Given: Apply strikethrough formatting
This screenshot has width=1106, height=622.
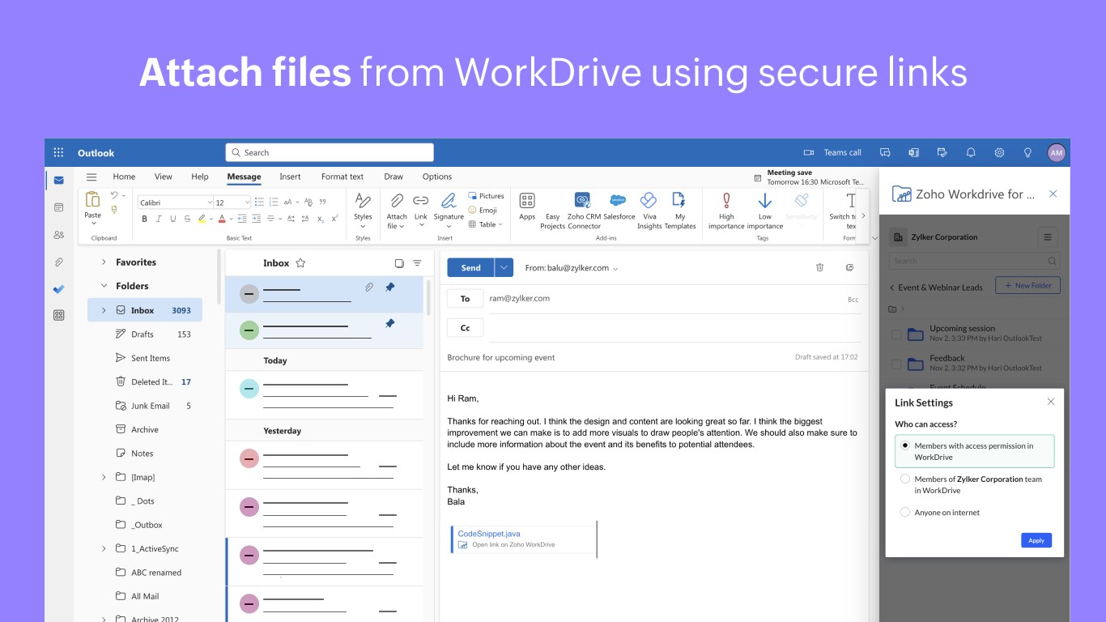Looking at the screenshot, I should pos(188,219).
